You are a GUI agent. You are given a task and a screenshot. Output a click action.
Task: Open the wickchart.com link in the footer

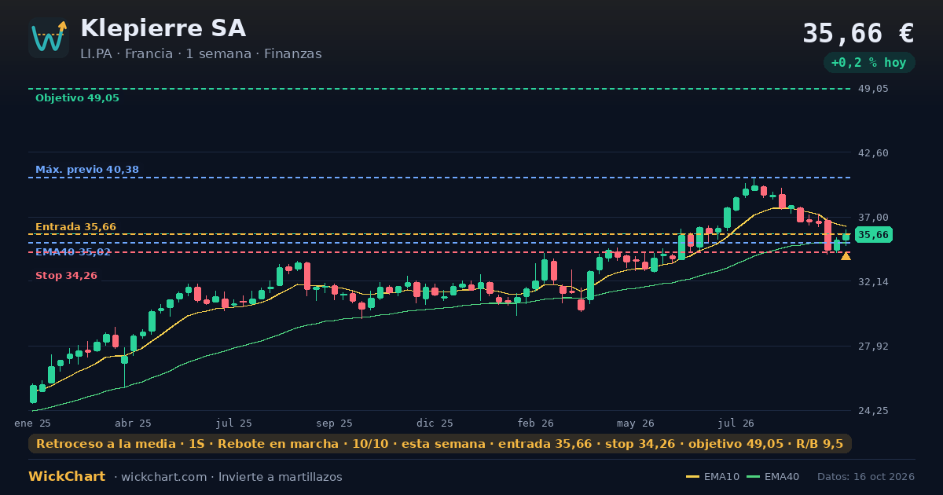pos(164,477)
